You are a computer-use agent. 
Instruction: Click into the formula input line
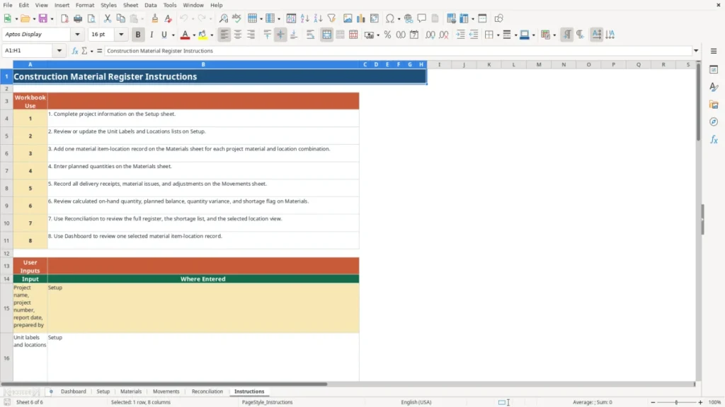[398, 51]
